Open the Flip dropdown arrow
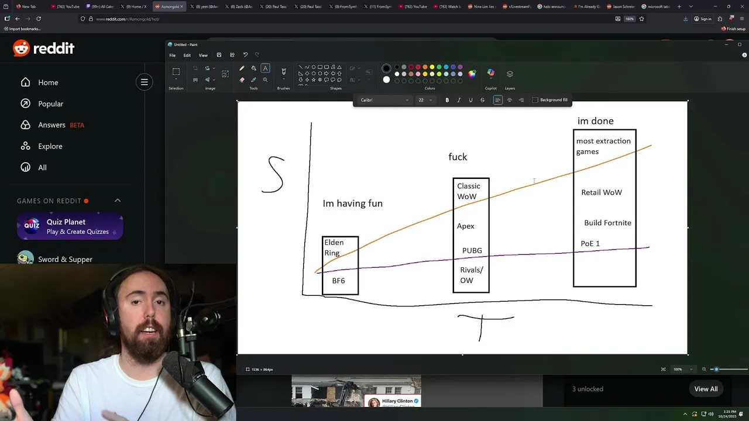Viewport: 749px width, 421px height. click(x=214, y=80)
